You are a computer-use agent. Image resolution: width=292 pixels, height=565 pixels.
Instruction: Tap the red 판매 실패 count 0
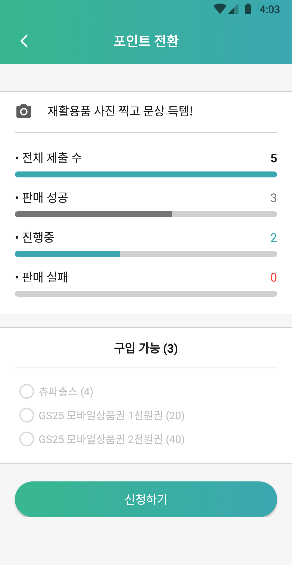274,277
